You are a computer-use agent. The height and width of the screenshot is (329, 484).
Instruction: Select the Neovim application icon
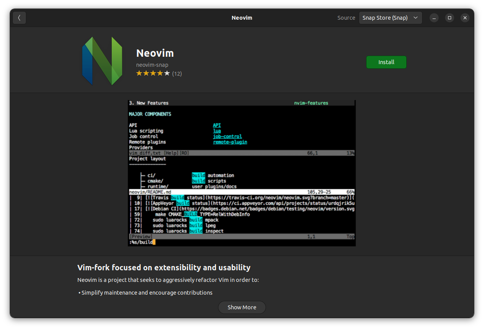pyautogui.click(x=101, y=60)
